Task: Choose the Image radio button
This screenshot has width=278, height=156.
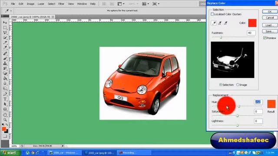Action: pos(238,85)
